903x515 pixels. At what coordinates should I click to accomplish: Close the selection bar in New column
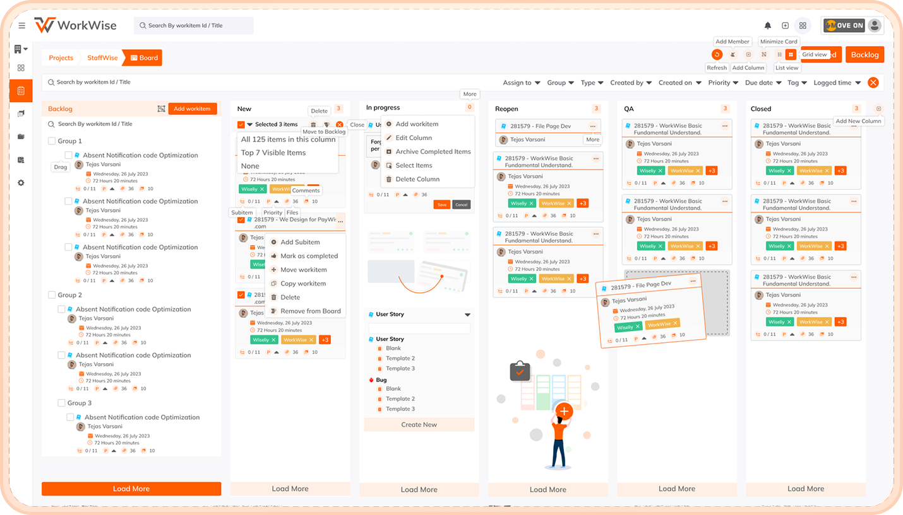[340, 125]
